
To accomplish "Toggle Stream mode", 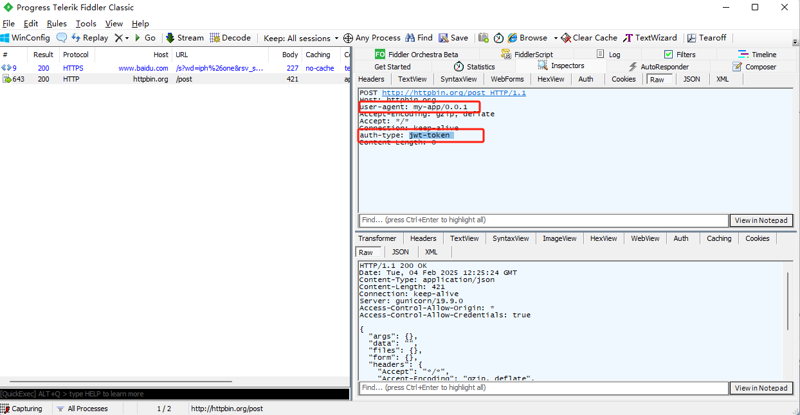I will click(x=185, y=38).
